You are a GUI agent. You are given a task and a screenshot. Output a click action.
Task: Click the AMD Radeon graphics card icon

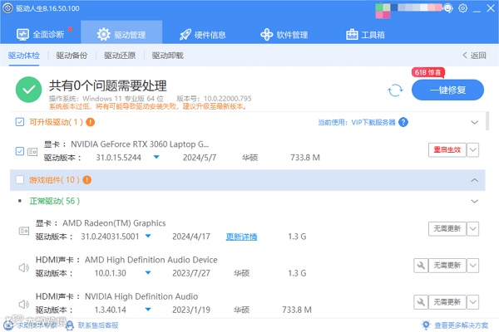(24, 231)
